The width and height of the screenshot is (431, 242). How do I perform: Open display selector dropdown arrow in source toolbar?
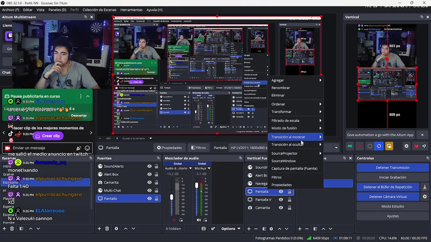tap(336, 148)
